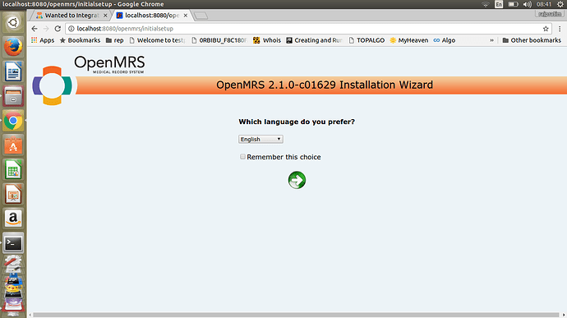Open the Whois bookmark
The image size is (567, 318).
267,40
